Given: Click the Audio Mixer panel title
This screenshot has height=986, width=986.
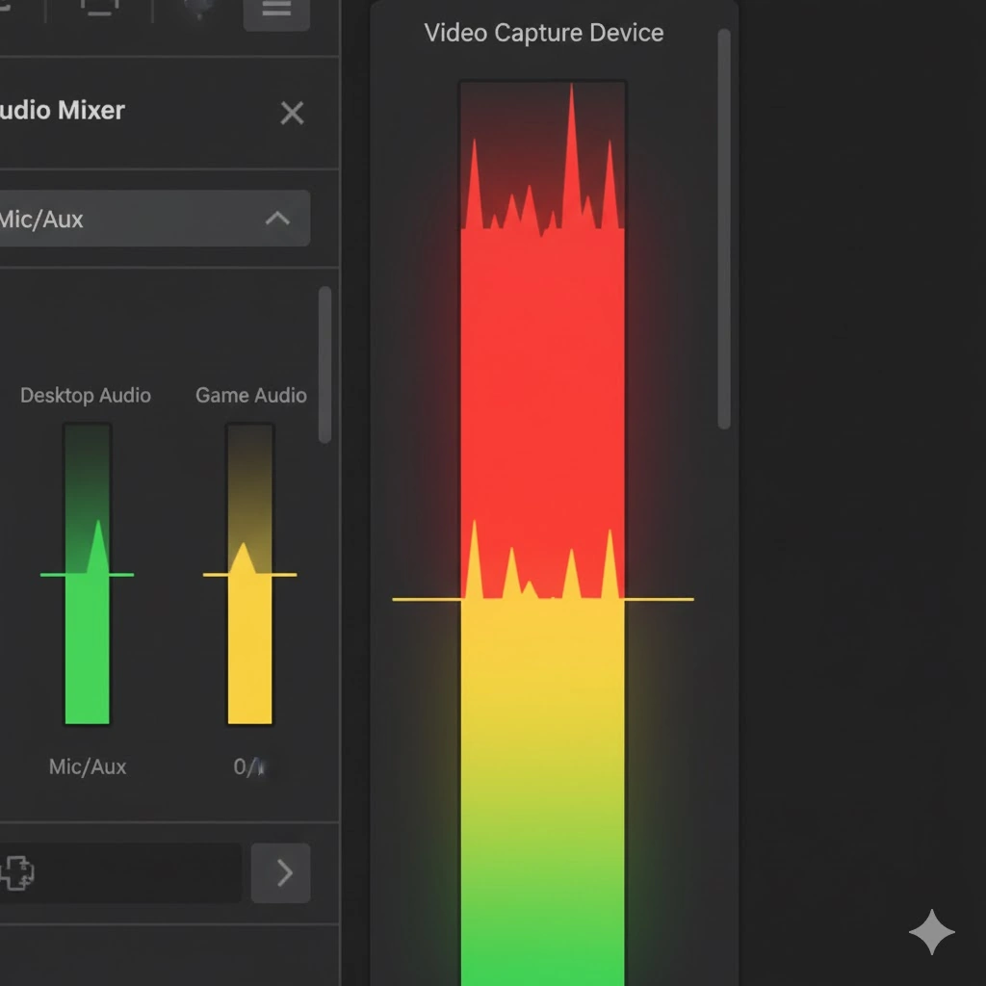Looking at the screenshot, I should point(62,110).
